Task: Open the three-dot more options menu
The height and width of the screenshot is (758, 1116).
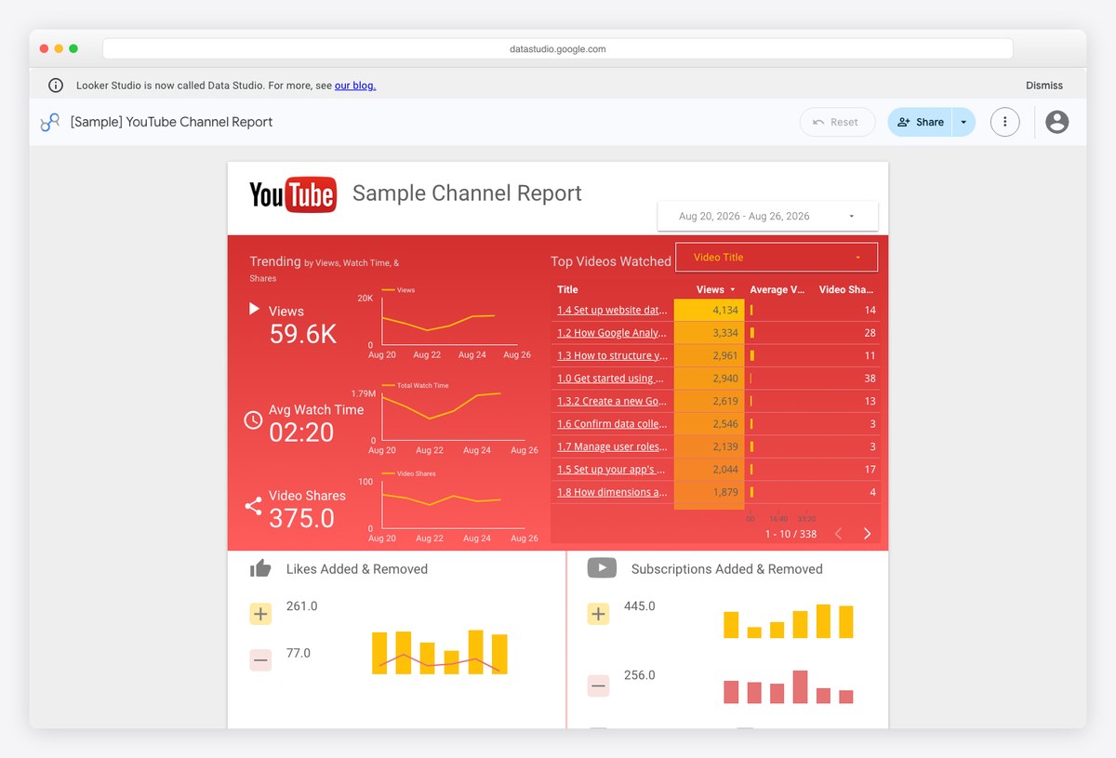Action: pos(1004,122)
